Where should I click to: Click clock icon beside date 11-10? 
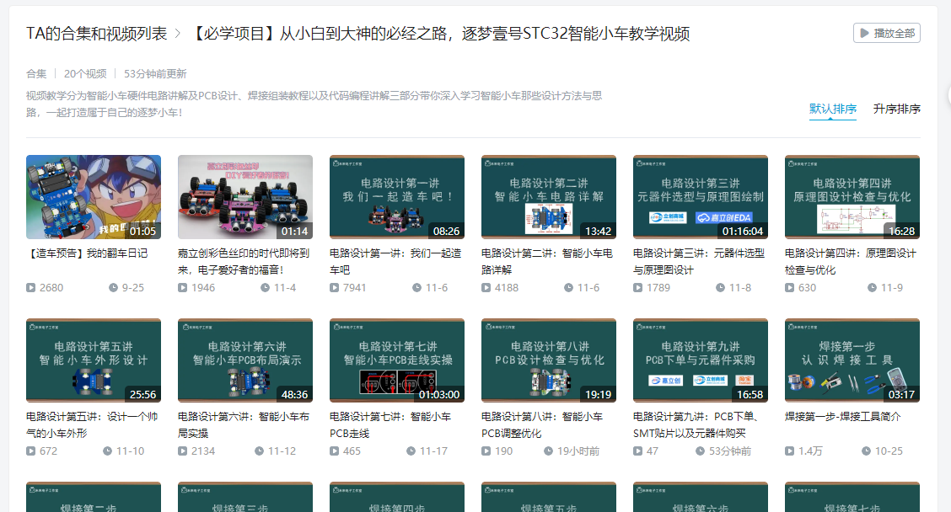[x=107, y=451]
